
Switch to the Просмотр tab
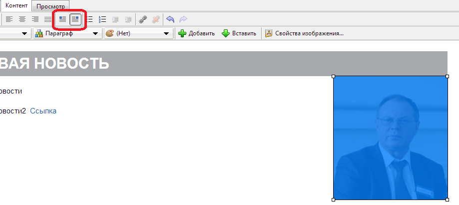50,6
